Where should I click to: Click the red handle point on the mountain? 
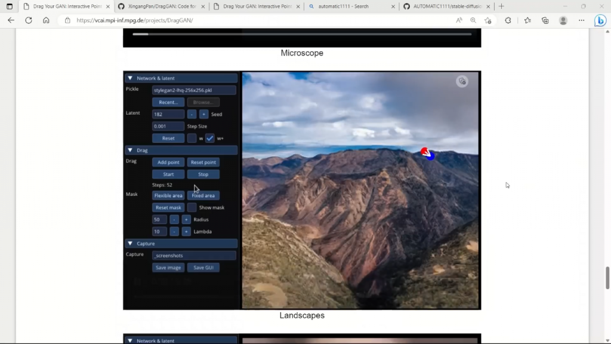tap(424, 151)
